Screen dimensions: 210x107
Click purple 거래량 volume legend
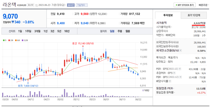pyautogui.click(x=146, y=90)
